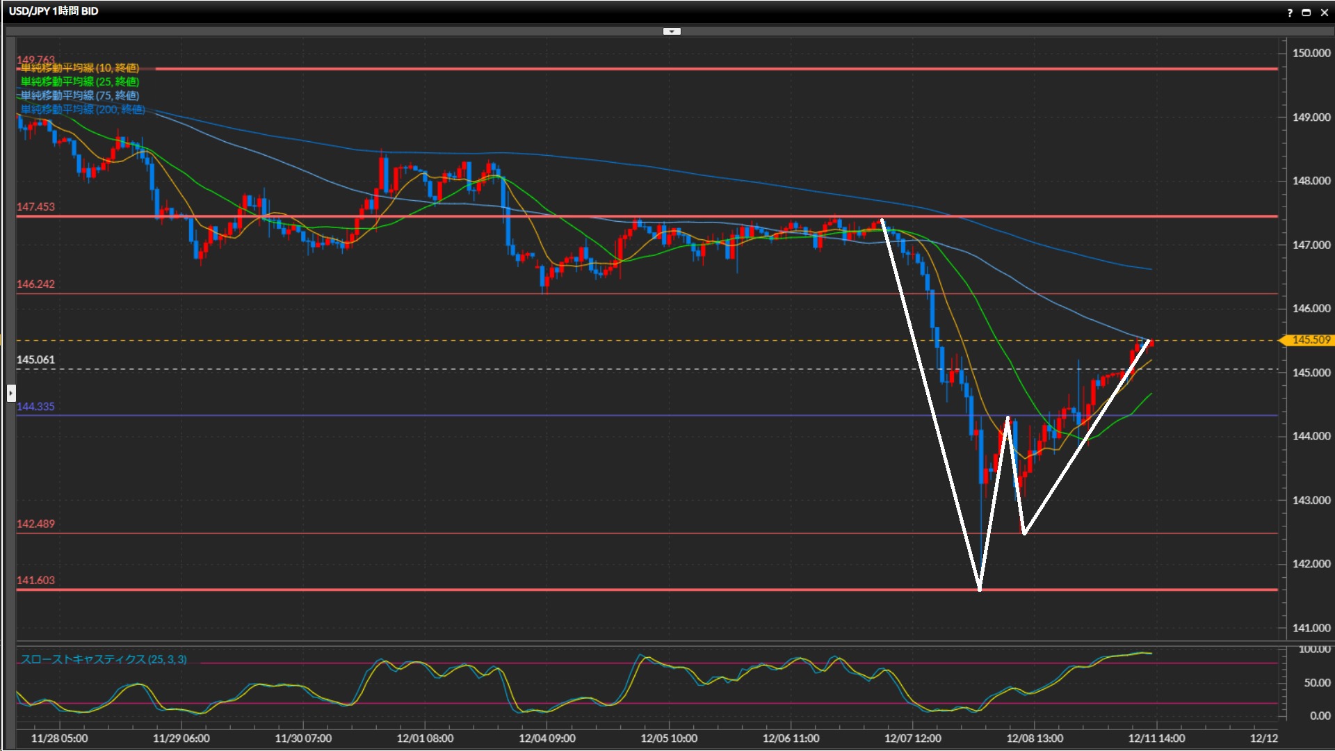Click the スローストキャスティクス (25, 3, 3) label
Screen dimensions: 1335x751
(104, 659)
